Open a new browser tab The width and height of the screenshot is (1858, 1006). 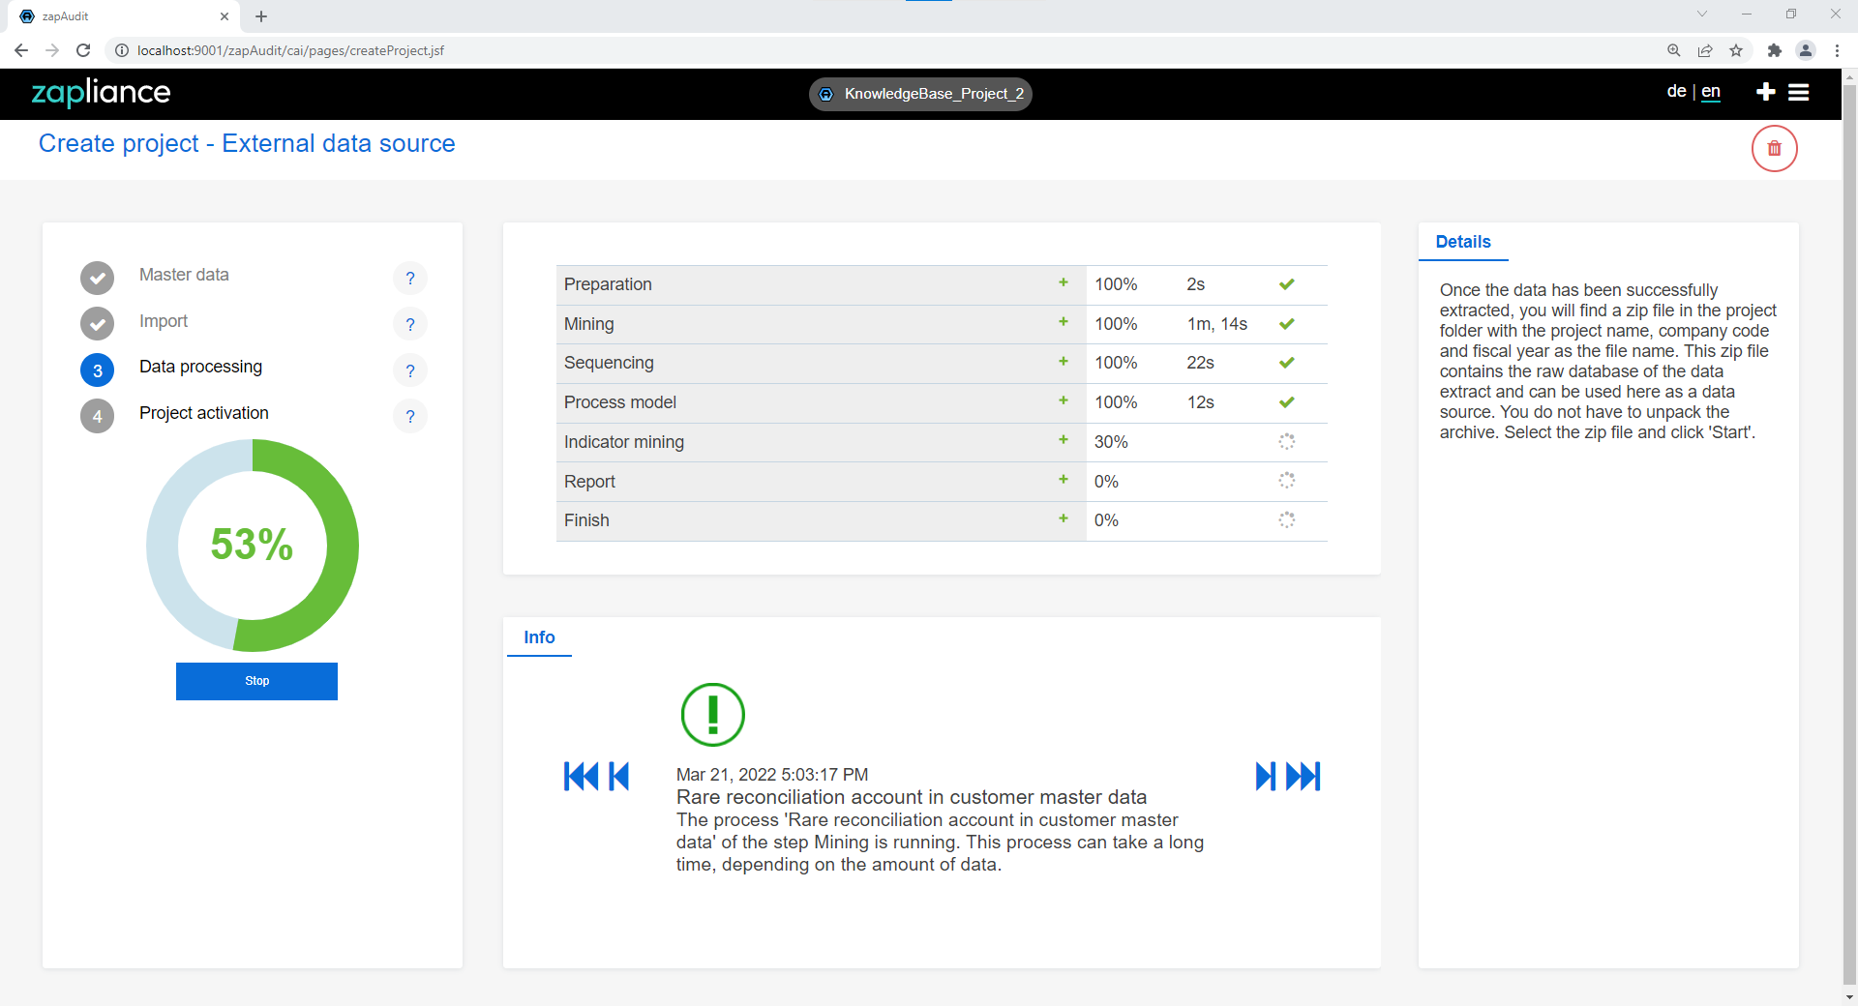point(261,16)
